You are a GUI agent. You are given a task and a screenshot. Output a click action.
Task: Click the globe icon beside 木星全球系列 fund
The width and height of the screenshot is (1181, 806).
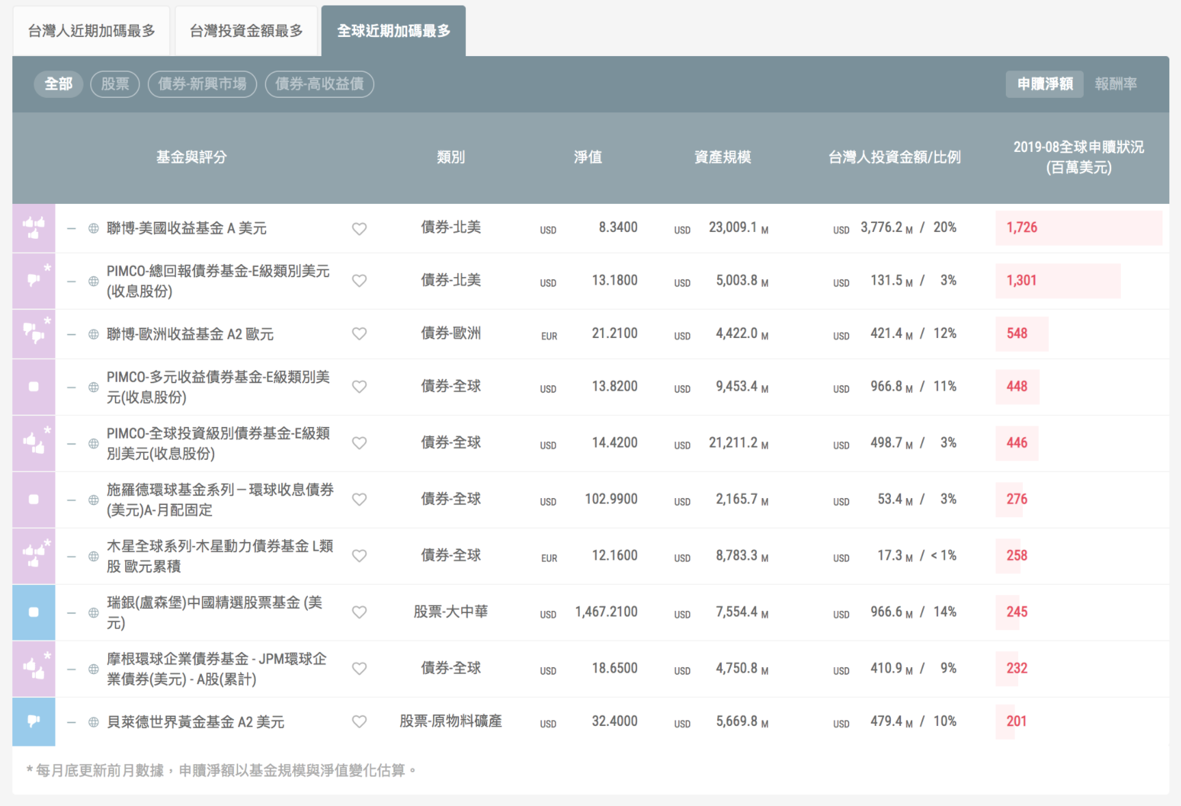(x=93, y=556)
